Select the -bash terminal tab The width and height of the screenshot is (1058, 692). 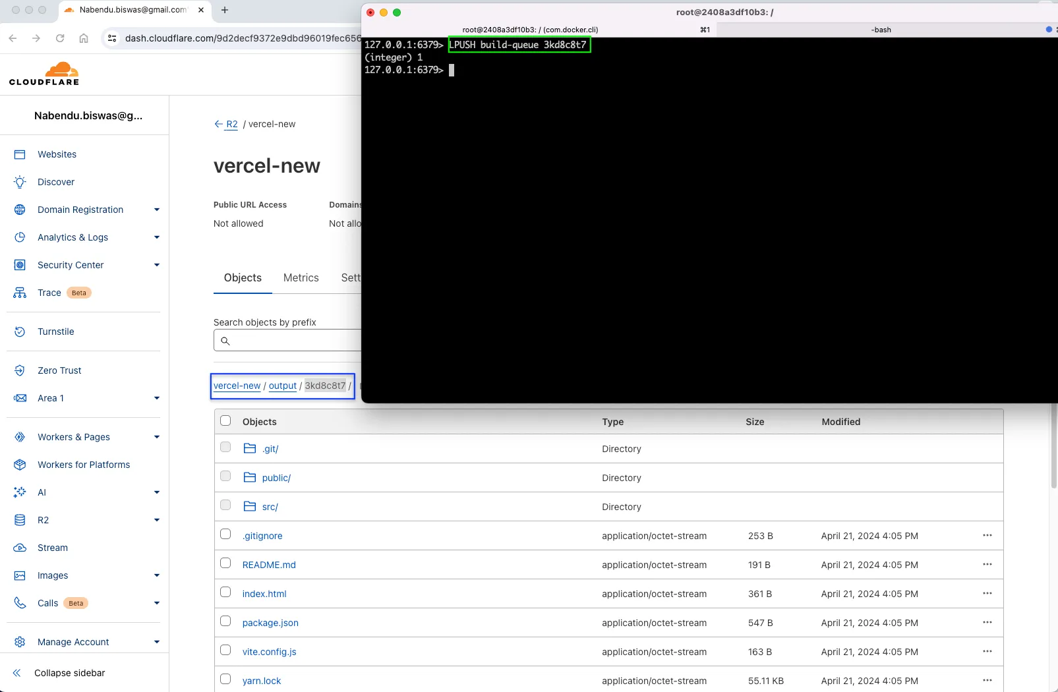[881, 30]
